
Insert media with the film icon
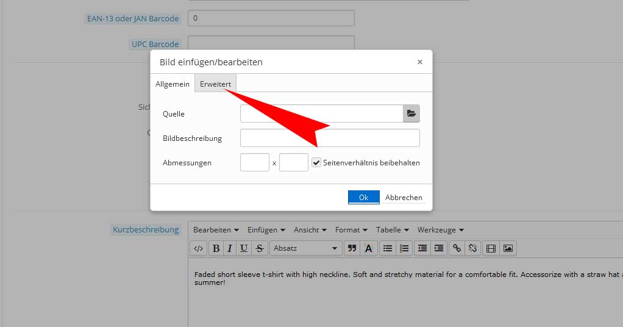[491, 249]
